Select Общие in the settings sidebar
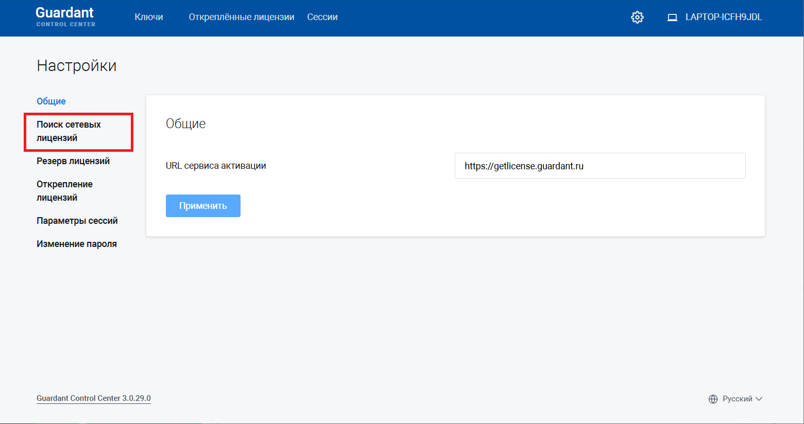The width and height of the screenshot is (804, 424). pyautogui.click(x=51, y=101)
